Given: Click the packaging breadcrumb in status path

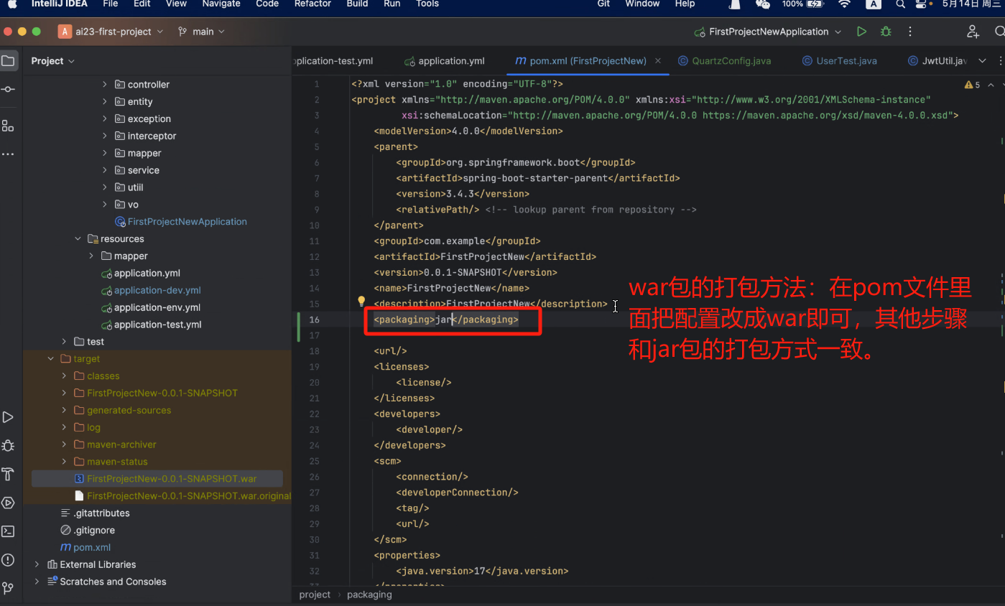Looking at the screenshot, I should point(369,595).
